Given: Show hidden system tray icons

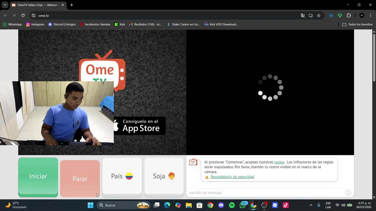Looking at the screenshot, I should point(311,205).
